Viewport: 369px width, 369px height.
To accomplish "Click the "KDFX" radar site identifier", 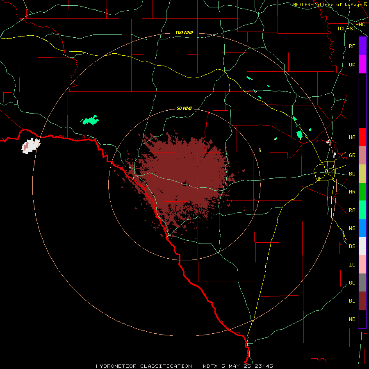I will click(x=210, y=366).
